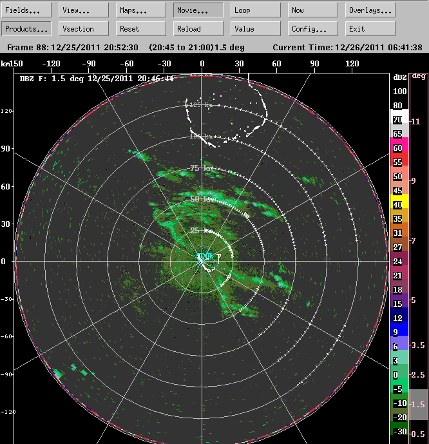Pick the 40 dBZ yellow color band
429x444 pixels.
point(399,201)
